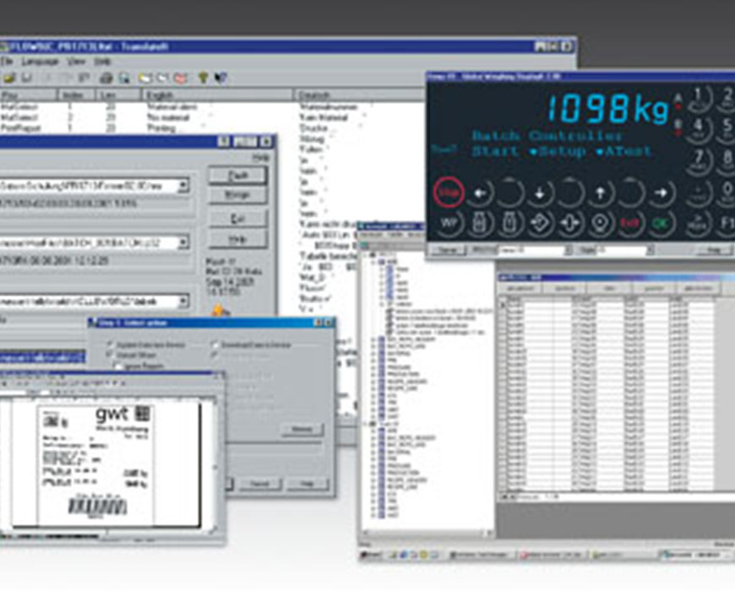735x591 pixels.
Task: Click the Flash button
Action: (237, 176)
